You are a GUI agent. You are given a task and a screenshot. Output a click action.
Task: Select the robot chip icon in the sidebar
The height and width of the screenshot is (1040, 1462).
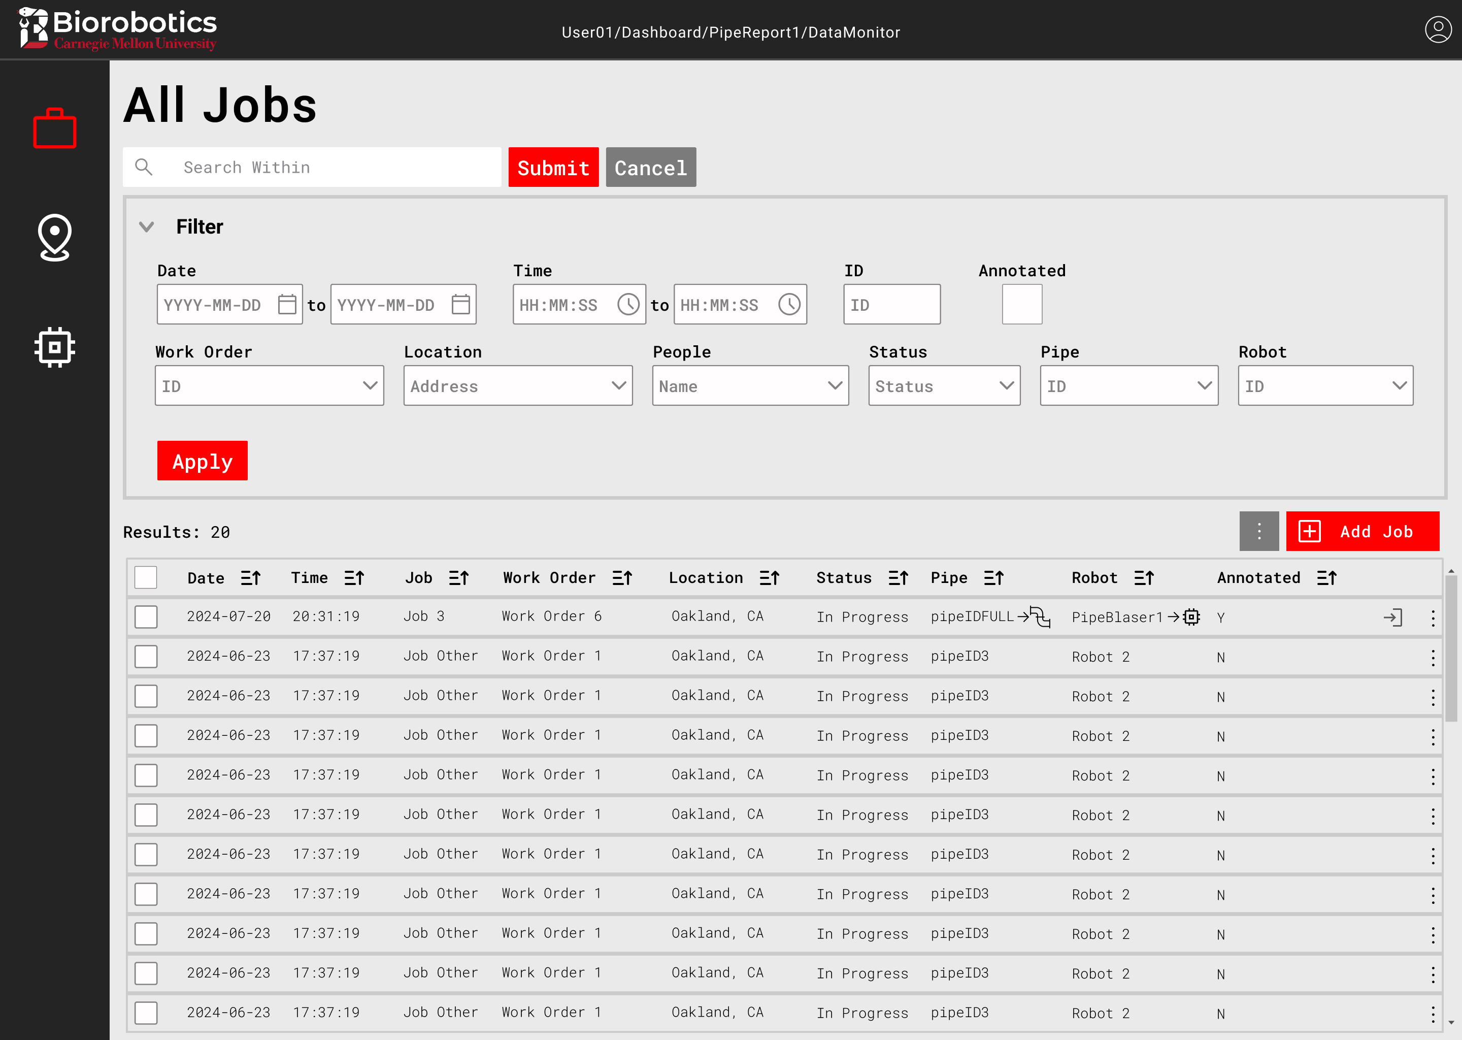54,346
